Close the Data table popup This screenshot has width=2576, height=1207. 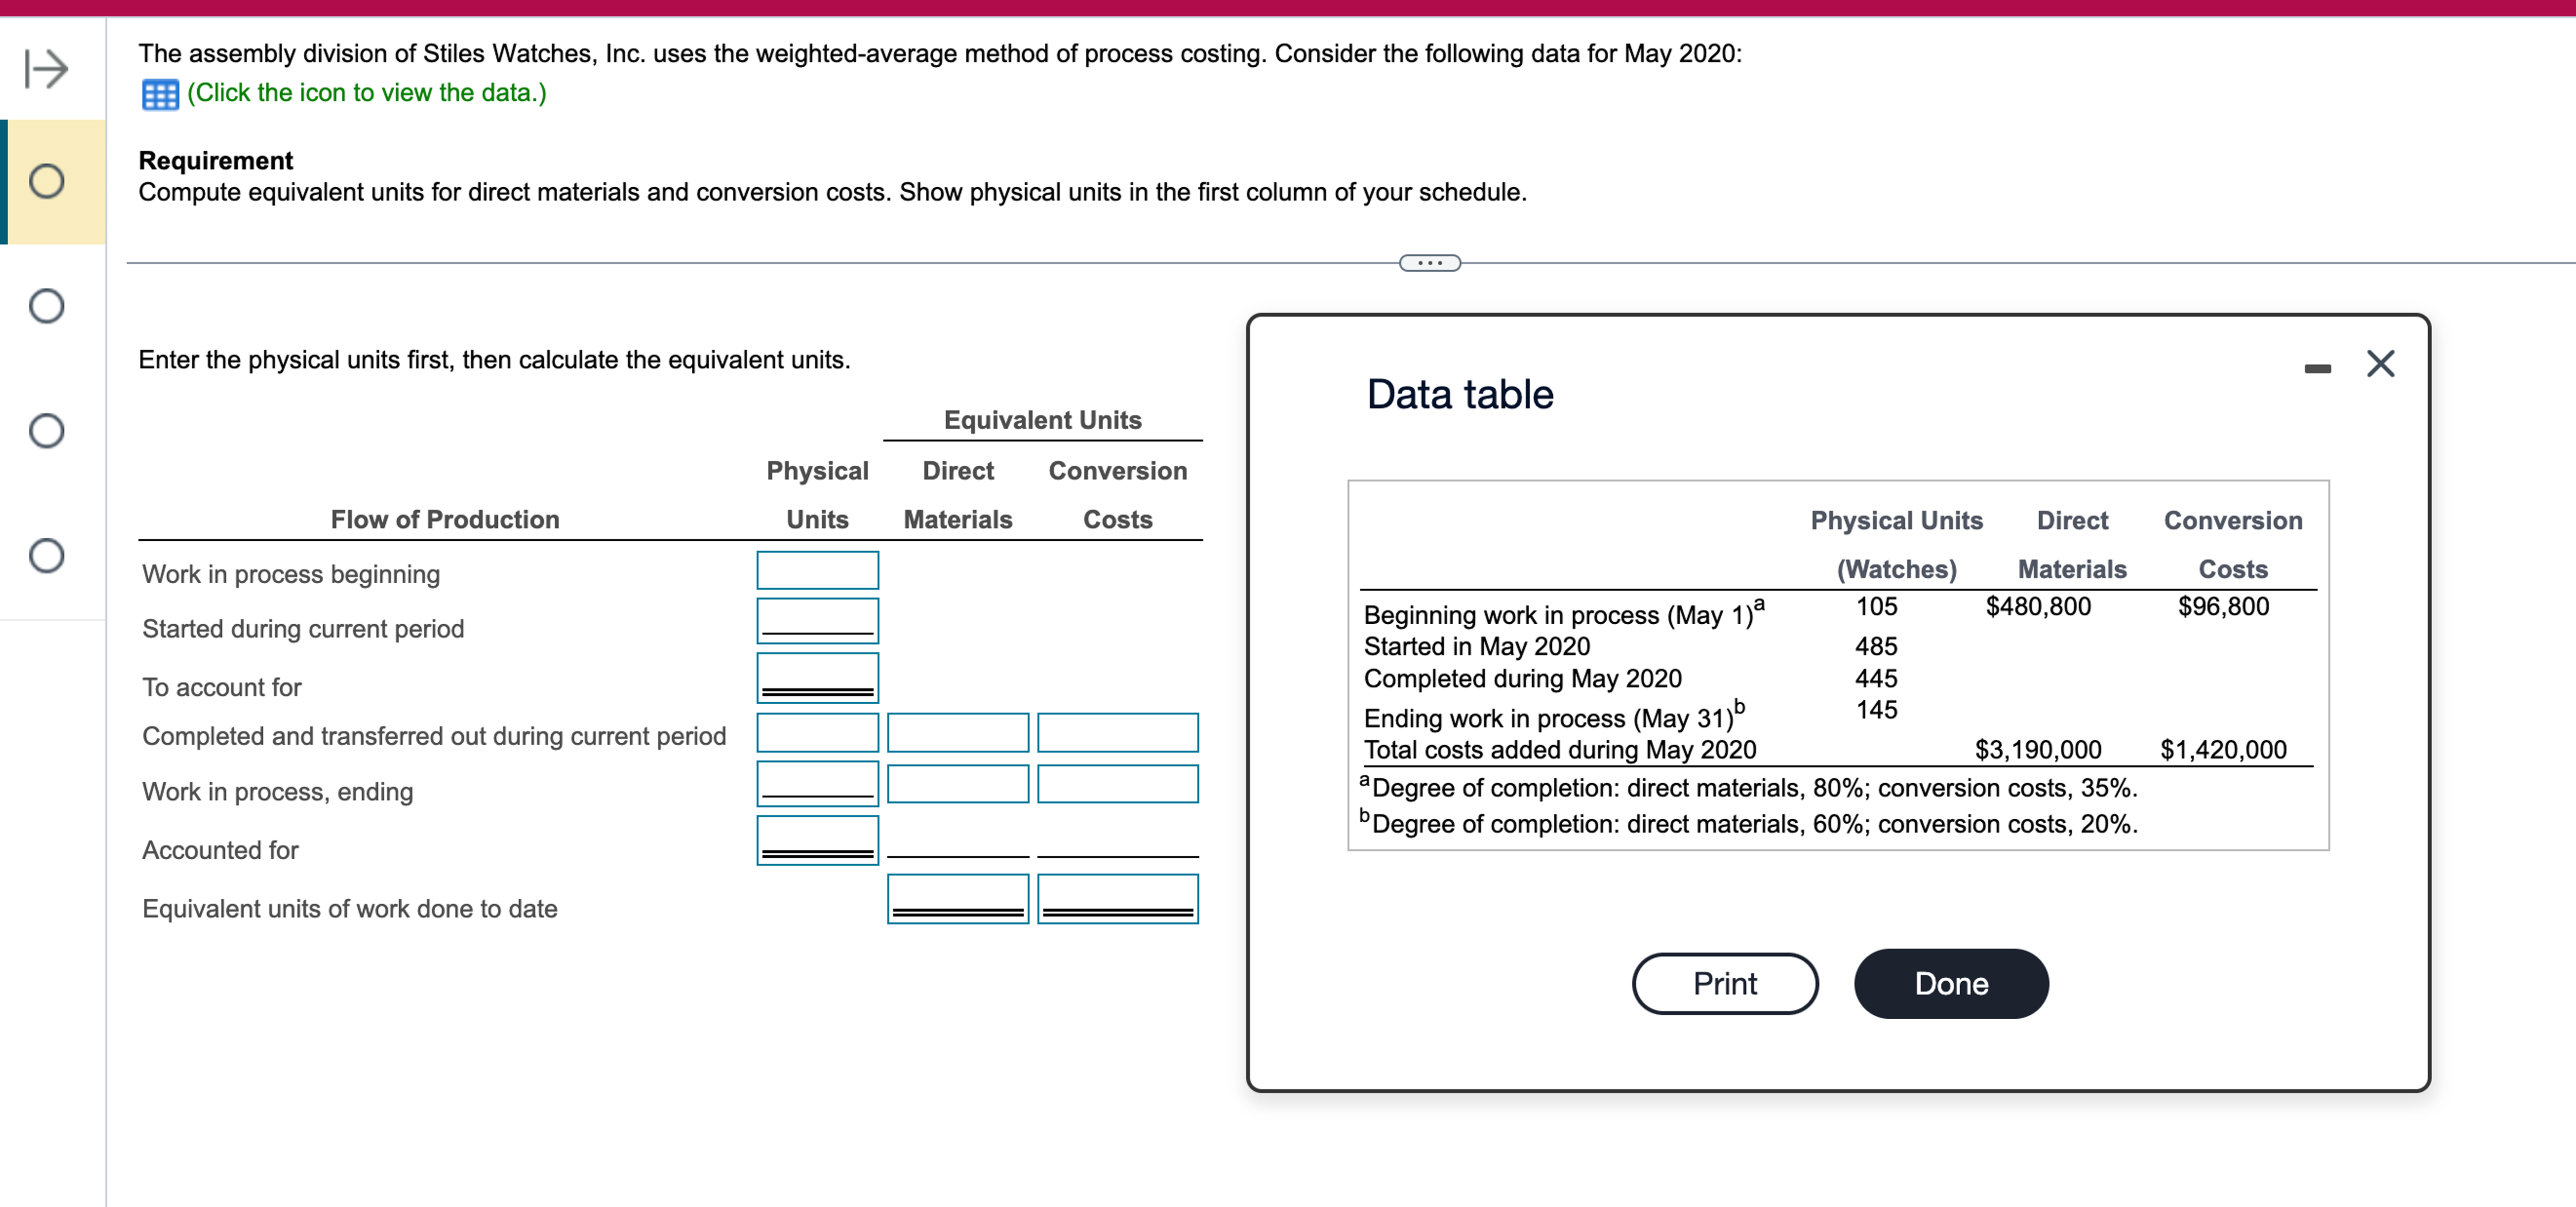coord(2380,363)
